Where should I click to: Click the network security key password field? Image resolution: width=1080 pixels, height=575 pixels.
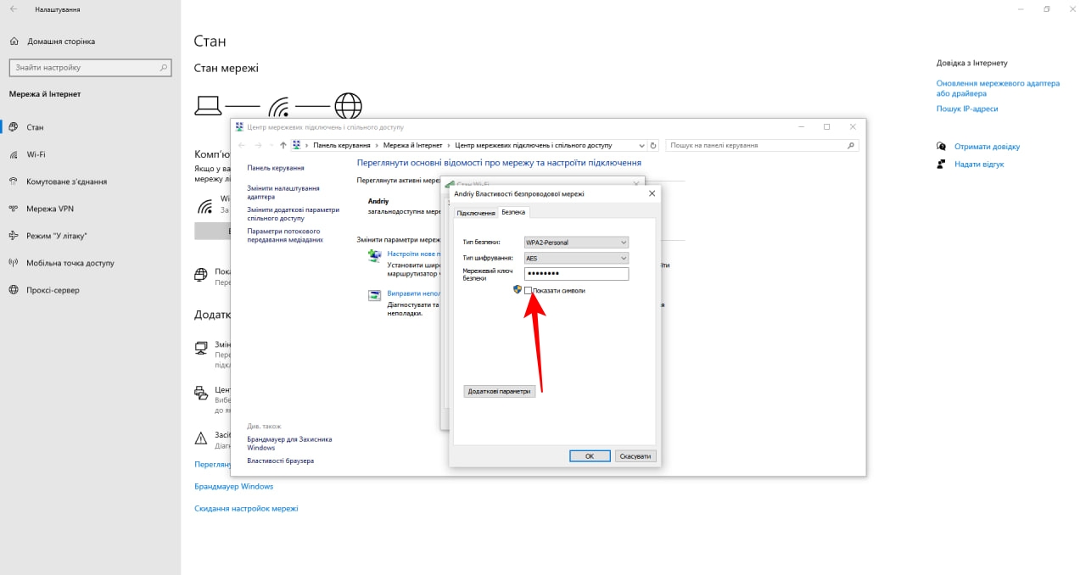[576, 274]
